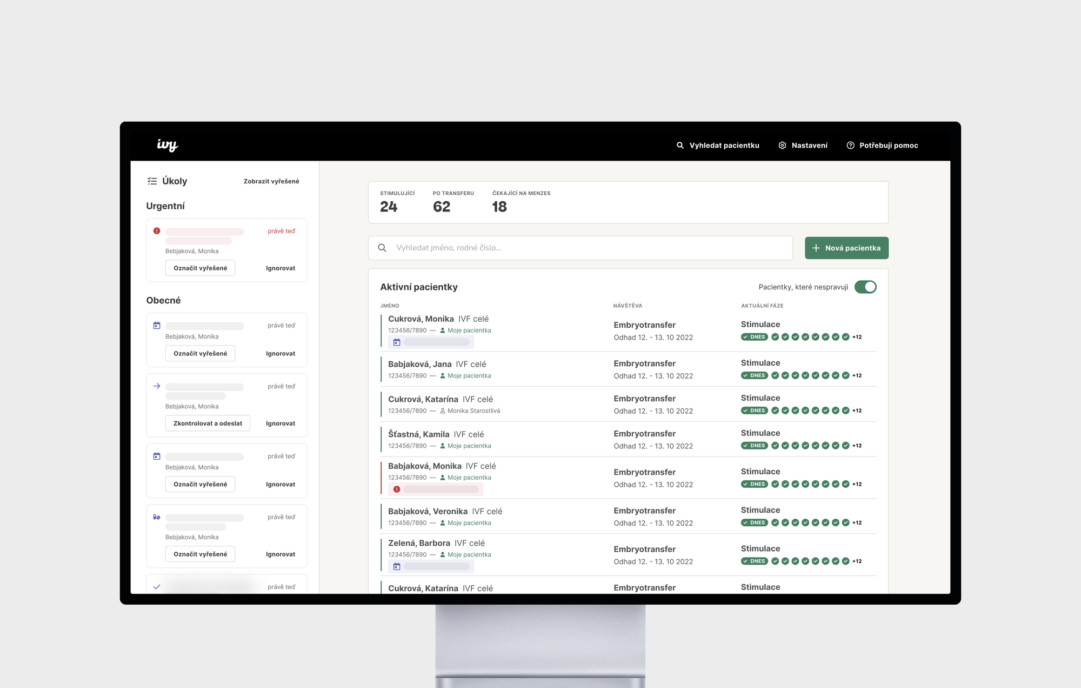
Task: Open patient Šťastná, Kamila
Action: [419, 434]
